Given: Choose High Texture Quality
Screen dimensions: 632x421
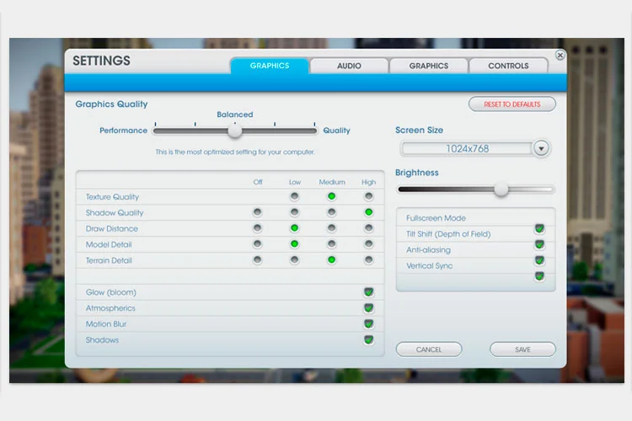Looking at the screenshot, I should click(368, 196).
